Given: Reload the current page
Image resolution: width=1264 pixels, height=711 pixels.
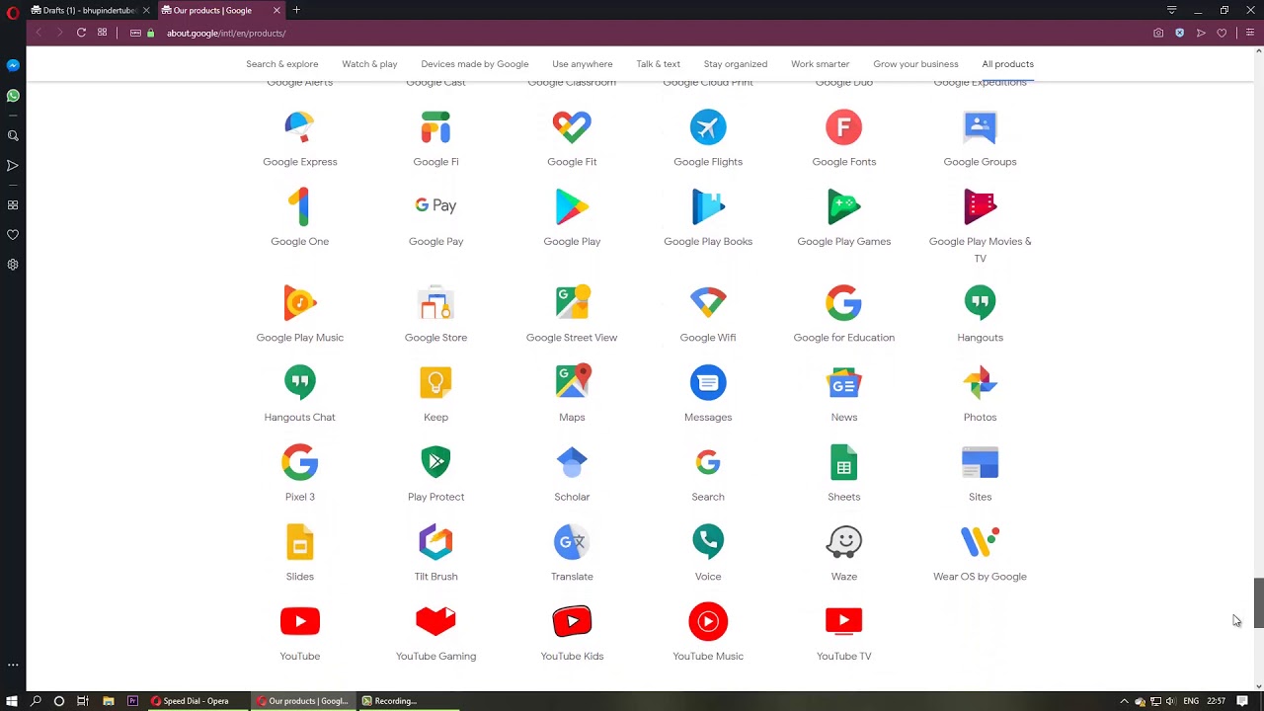Looking at the screenshot, I should pyautogui.click(x=81, y=33).
